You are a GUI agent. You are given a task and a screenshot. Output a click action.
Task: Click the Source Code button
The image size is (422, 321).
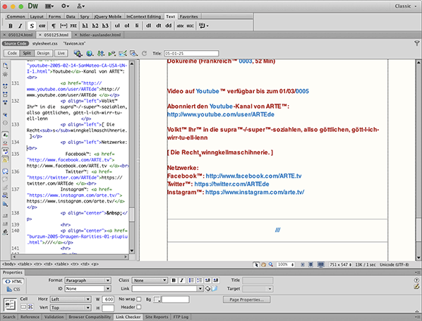16,43
